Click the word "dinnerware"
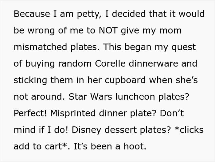 click(x=153, y=64)
